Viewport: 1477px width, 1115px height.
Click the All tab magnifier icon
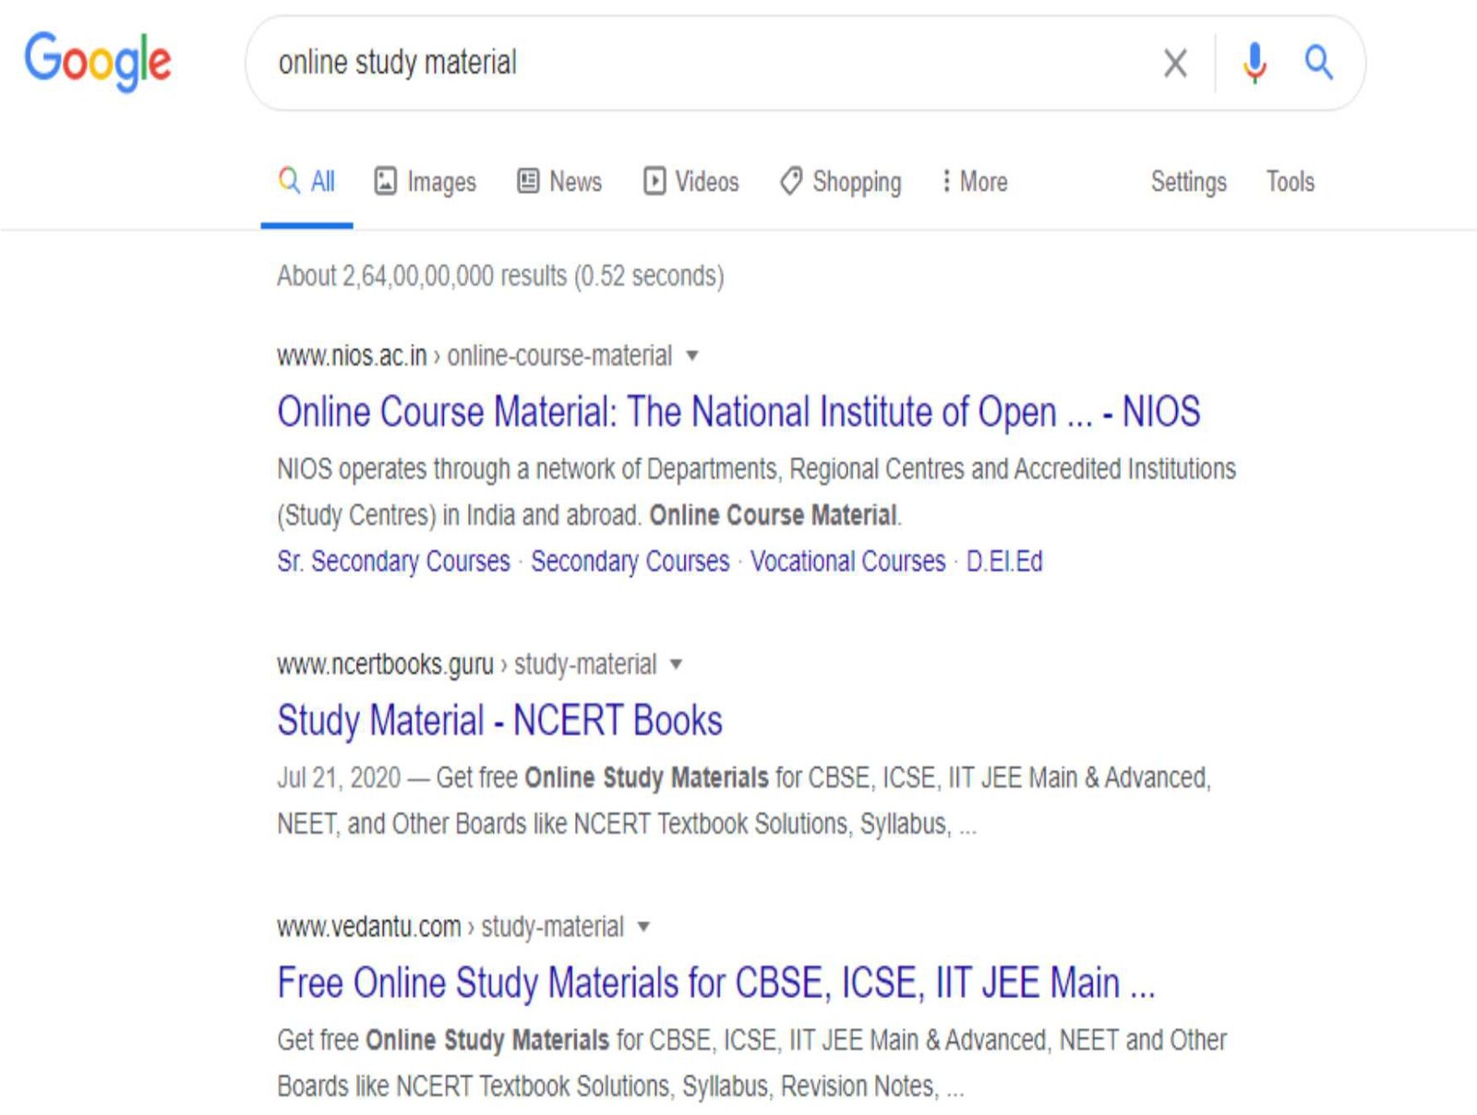tap(289, 180)
